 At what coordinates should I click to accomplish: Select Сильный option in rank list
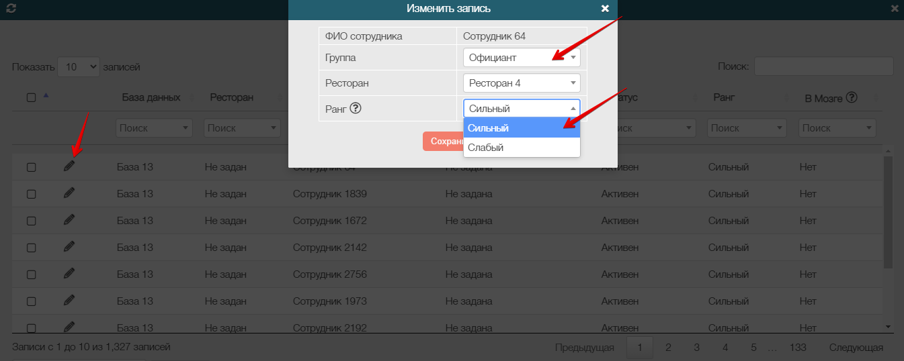521,128
